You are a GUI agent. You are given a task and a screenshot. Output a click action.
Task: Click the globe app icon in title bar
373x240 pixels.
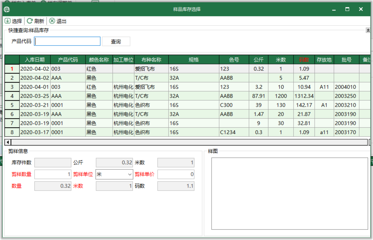click(x=7, y=9)
